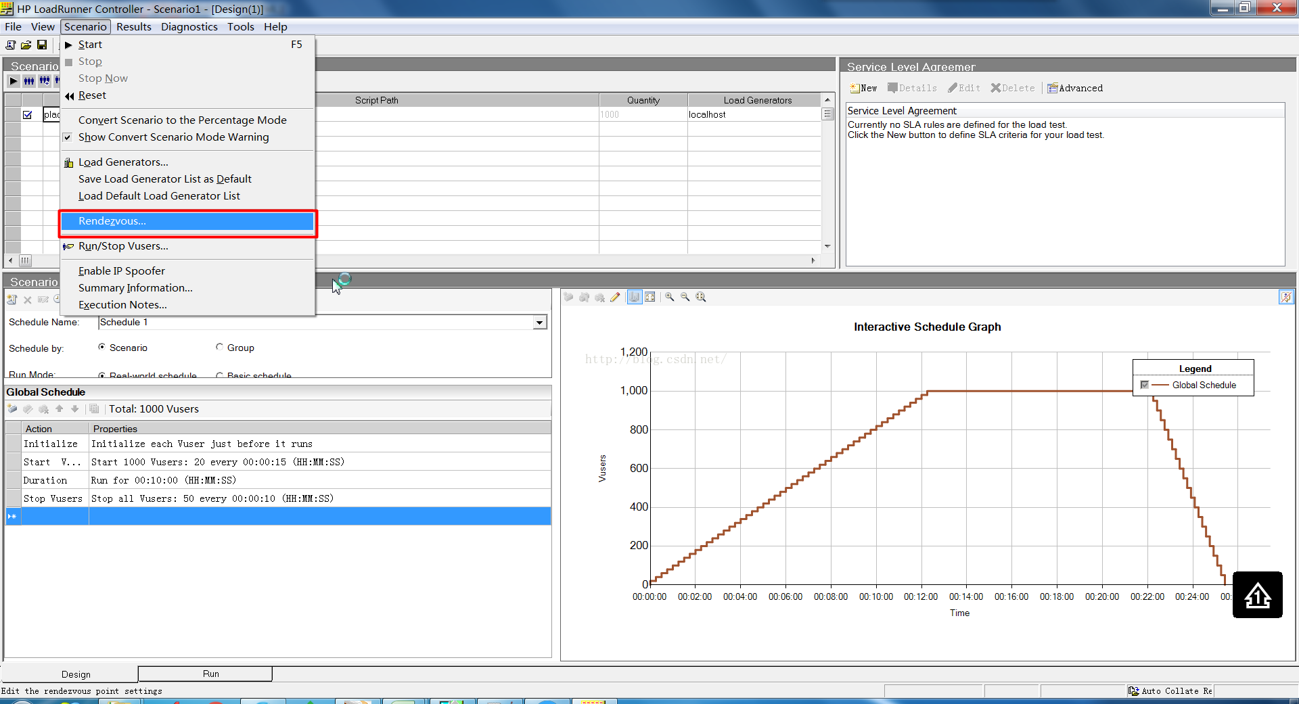Image resolution: width=1299 pixels, height=704 pixels.
Task: Click the Show Full Graph icon in graph toolbar
Action: pyautogui.click(x=650, y=297)
